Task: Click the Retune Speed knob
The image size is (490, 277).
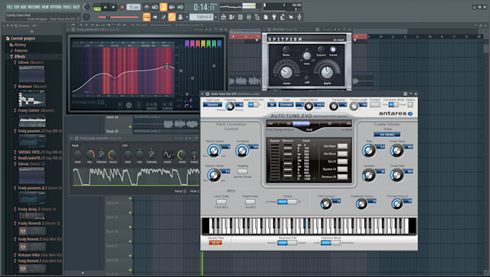Action: pos(214,151)
